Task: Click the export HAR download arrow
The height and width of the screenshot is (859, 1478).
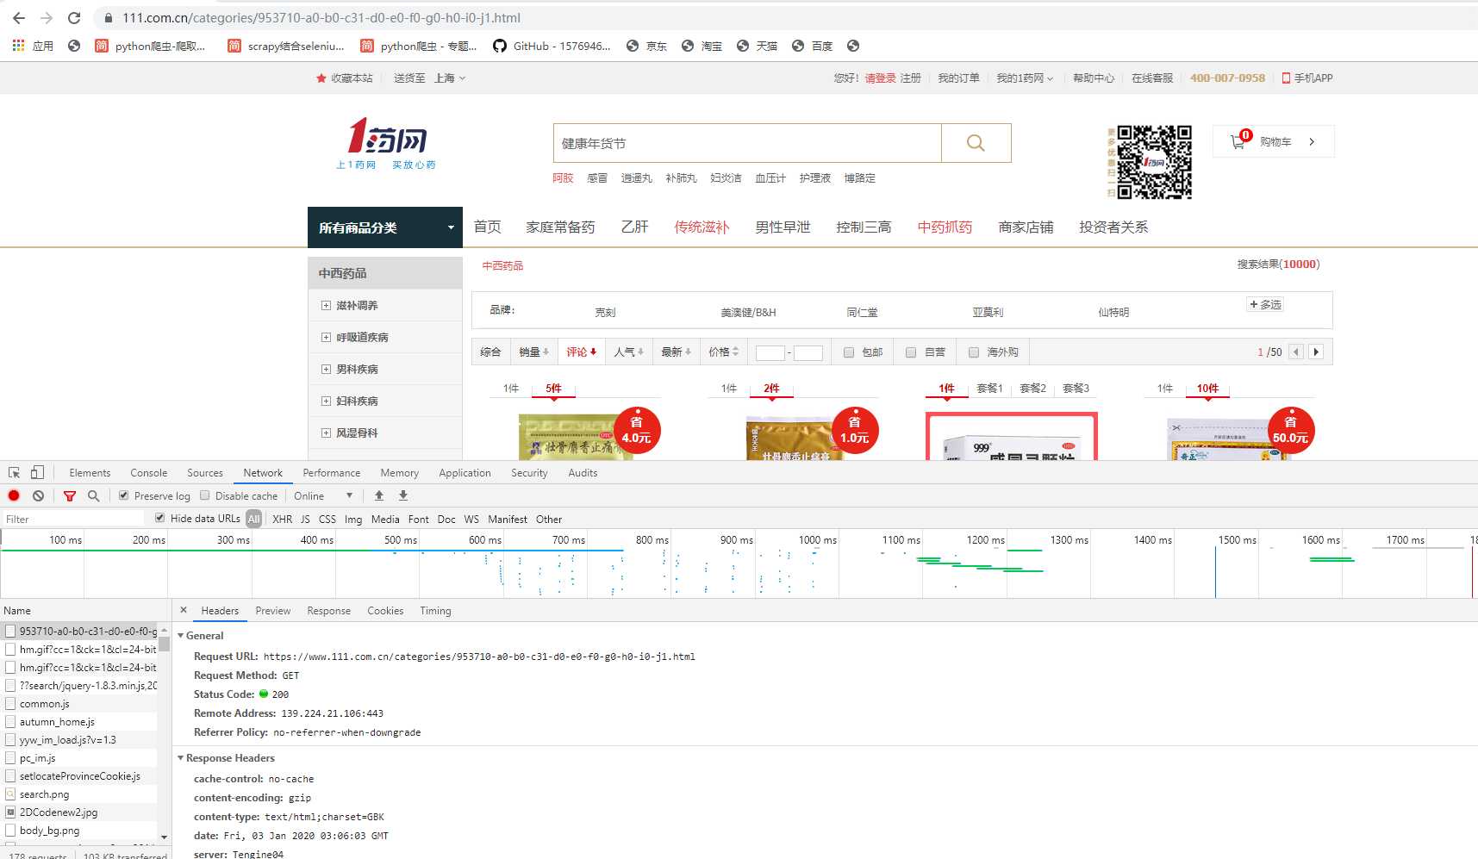Action: 403,495
